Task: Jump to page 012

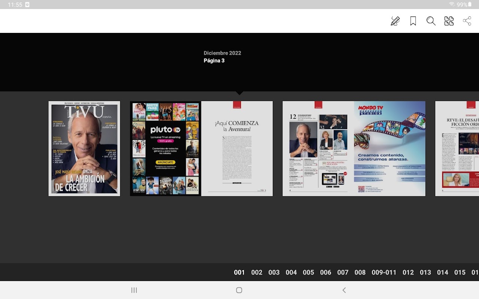Action: point(408,272)
